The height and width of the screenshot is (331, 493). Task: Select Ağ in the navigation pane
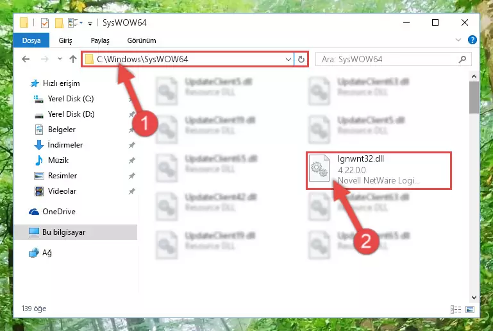pos(47,253)
